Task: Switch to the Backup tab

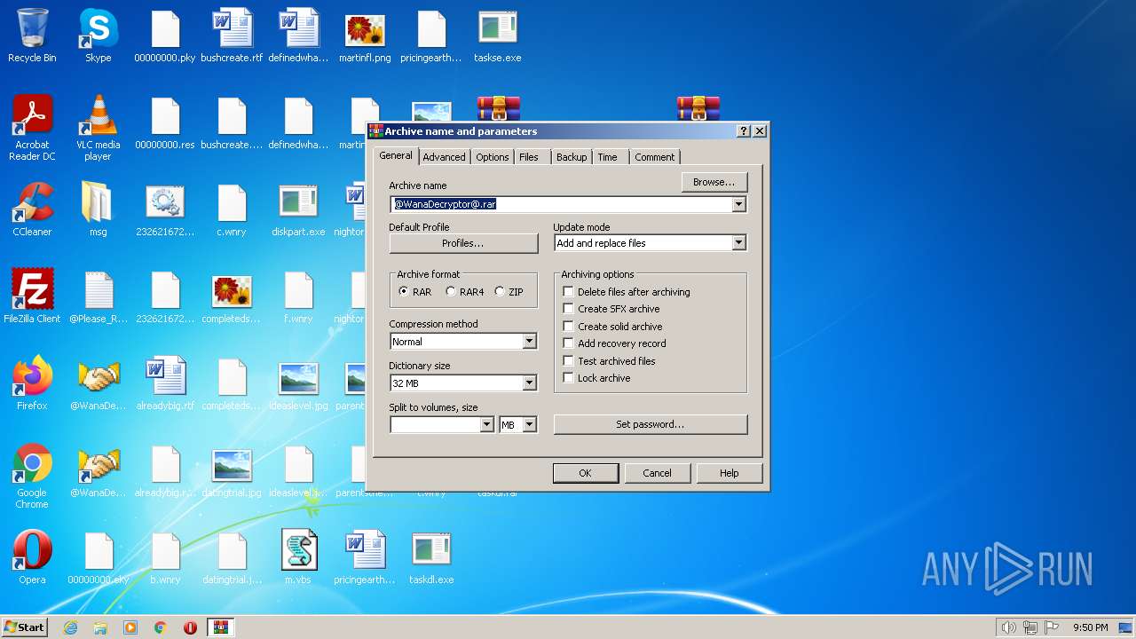Action: click(x=572, y=157)
